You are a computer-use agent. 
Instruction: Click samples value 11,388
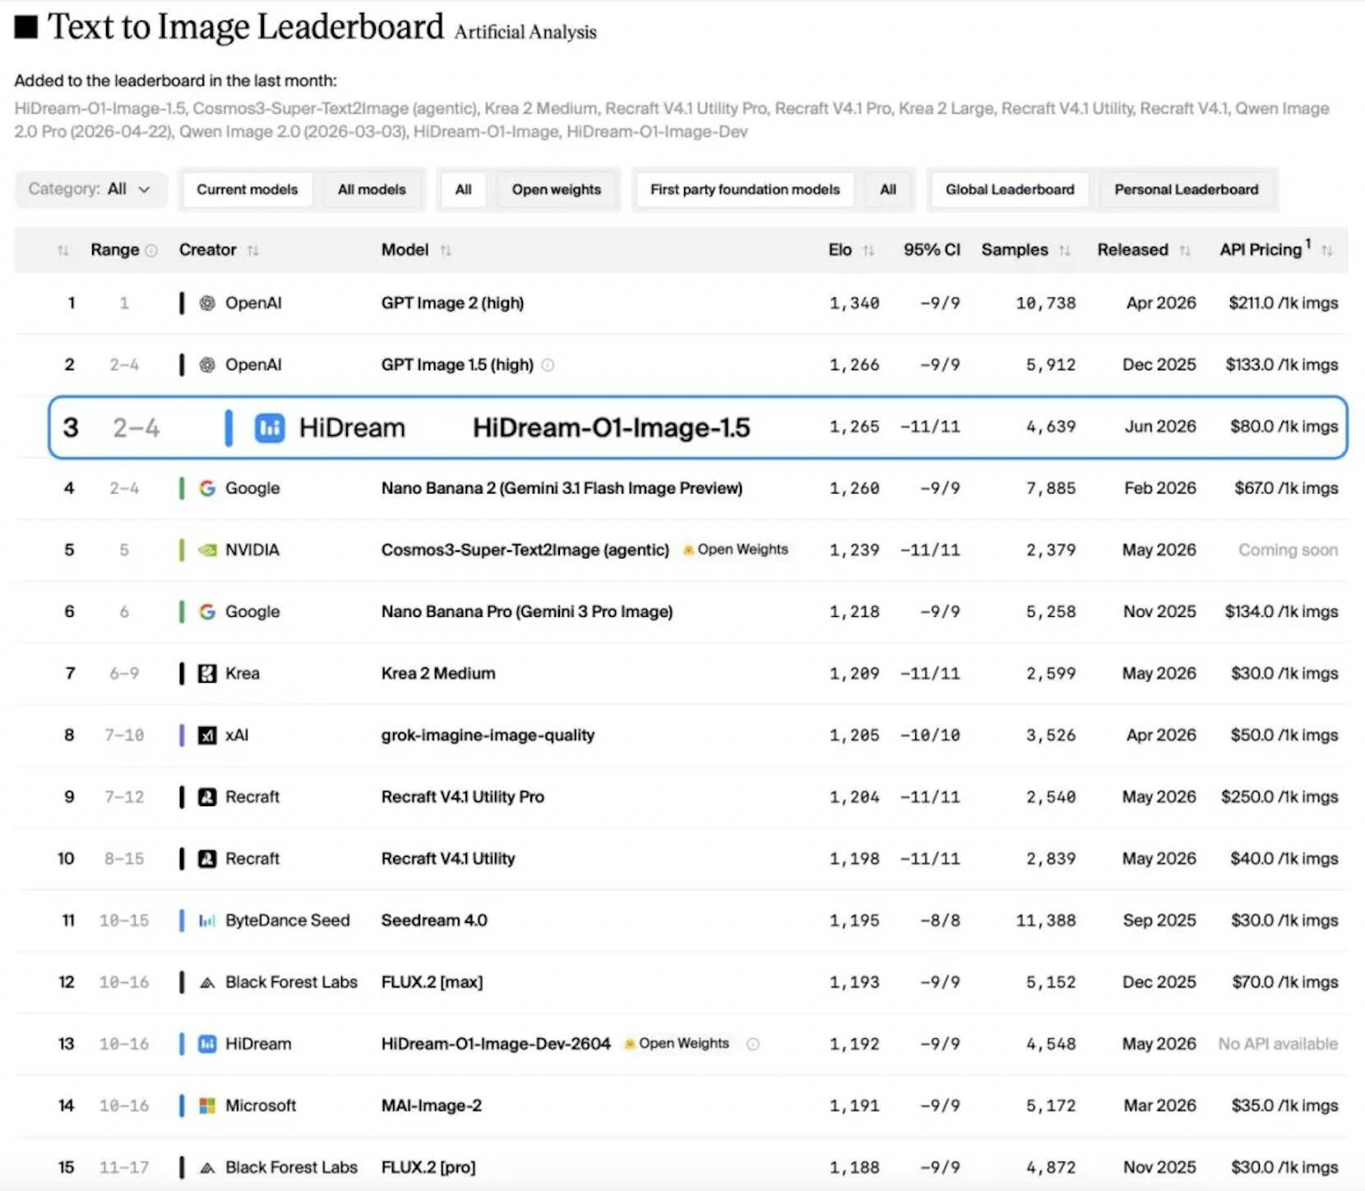pos(1045,920)
